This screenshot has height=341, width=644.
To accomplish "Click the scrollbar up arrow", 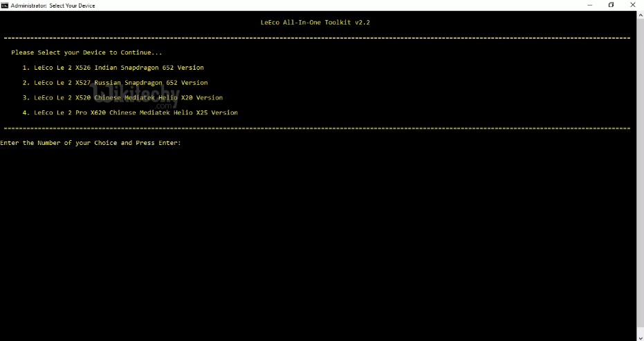I will coord(640,14).
